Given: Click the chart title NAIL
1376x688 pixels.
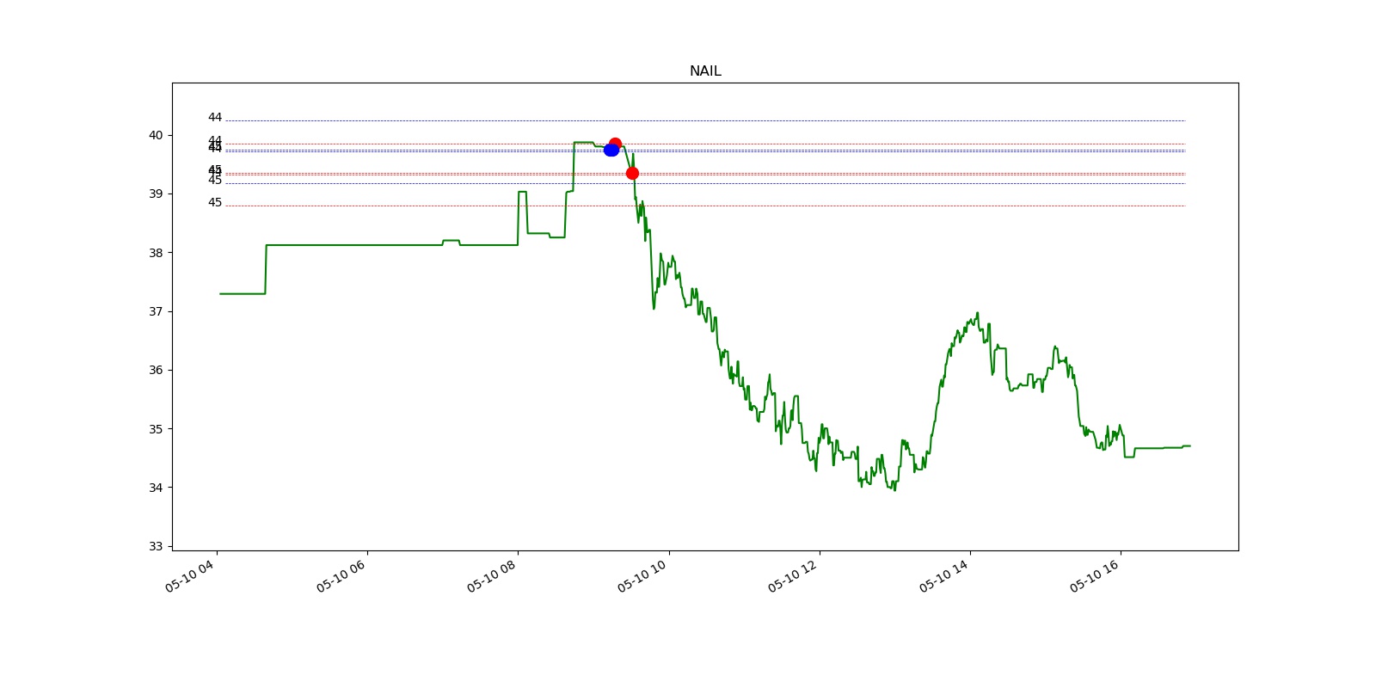Looking at the screenshot, I should click(705, 71).
